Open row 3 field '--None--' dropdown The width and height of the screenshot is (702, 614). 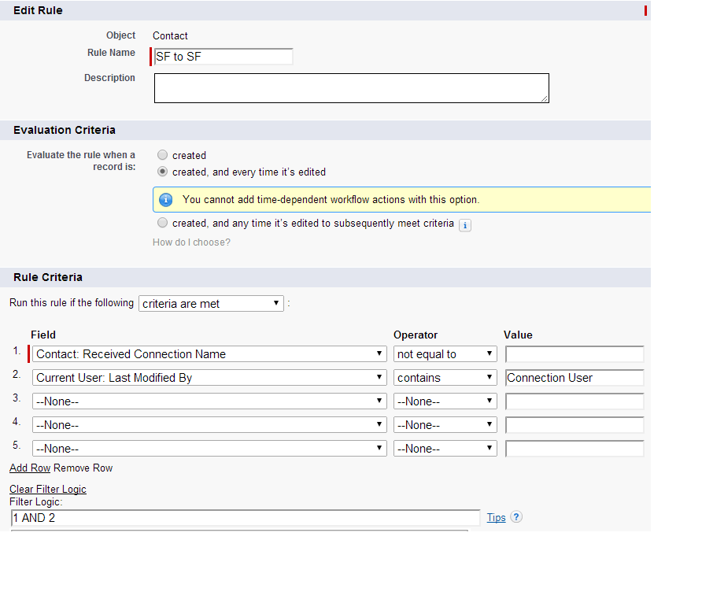coord(209,401)
